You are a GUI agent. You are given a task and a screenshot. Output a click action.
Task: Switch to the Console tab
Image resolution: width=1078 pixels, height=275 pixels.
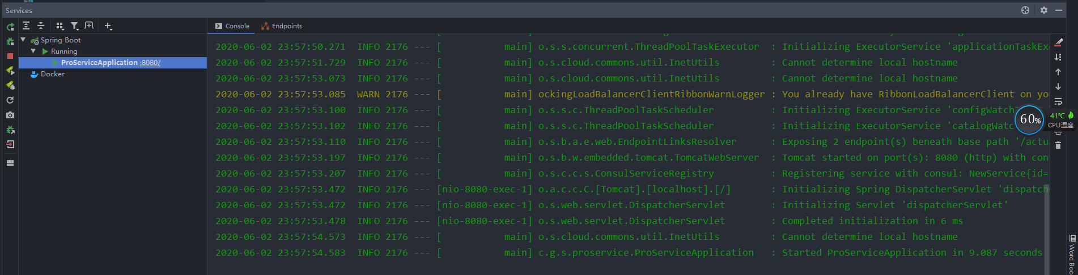[x=232, y=26]
